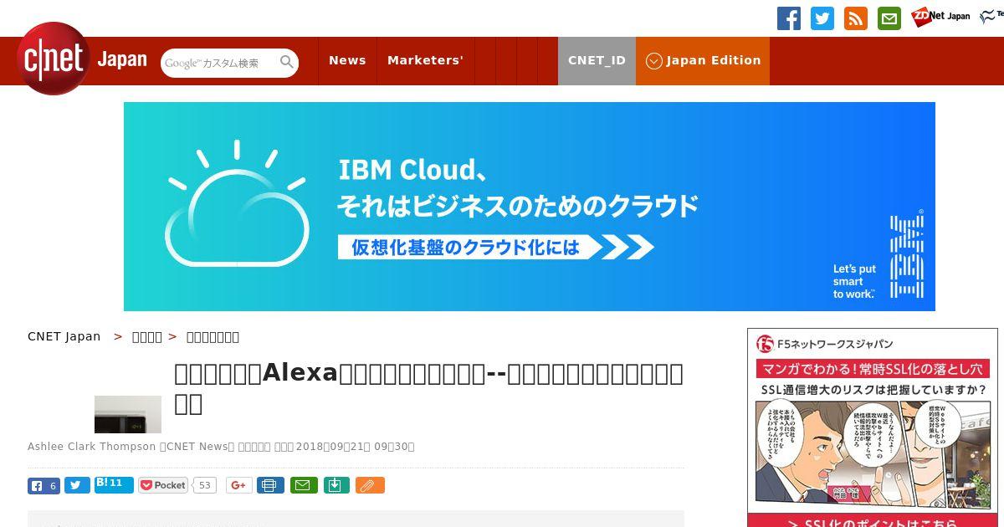Screen dimensions: 1004x527
Task: Click the CNET red circle logo
Action: 54,58
